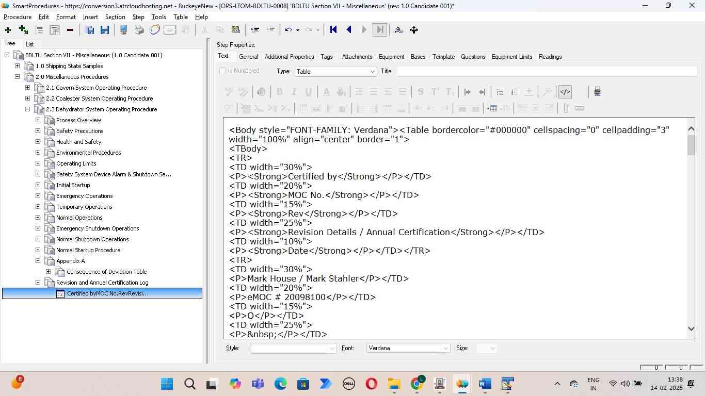Toggle Italic formatting button
This screenshot has width=705, height=396.
pos(294,92)
